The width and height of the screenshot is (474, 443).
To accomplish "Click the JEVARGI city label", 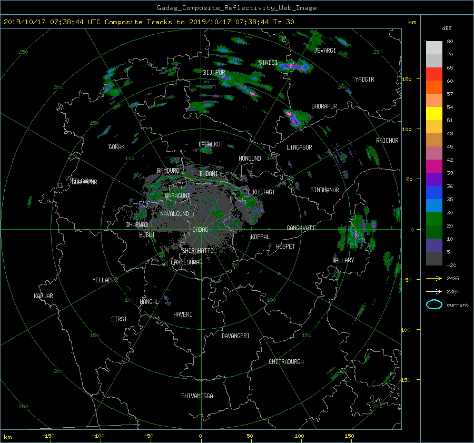I will point(325,51).
